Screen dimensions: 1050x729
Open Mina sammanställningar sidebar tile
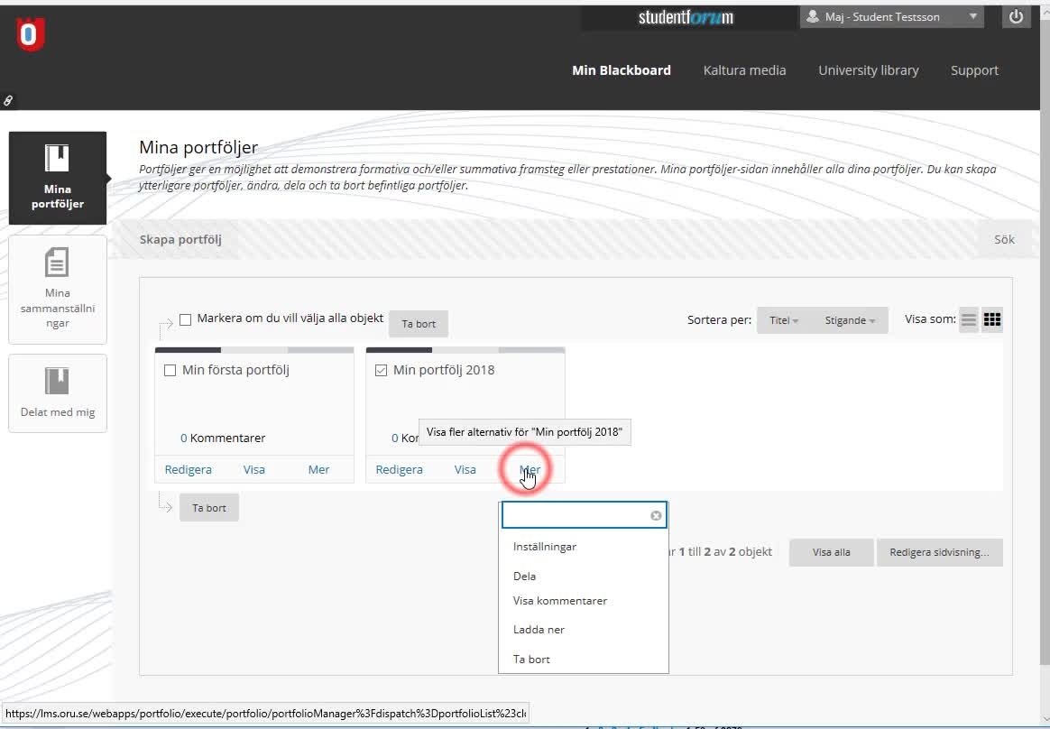(58, 290)
